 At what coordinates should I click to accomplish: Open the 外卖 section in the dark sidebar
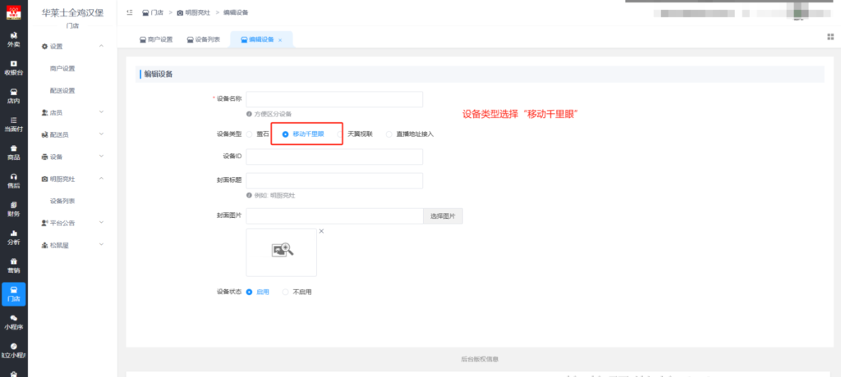tap(13, 39)
